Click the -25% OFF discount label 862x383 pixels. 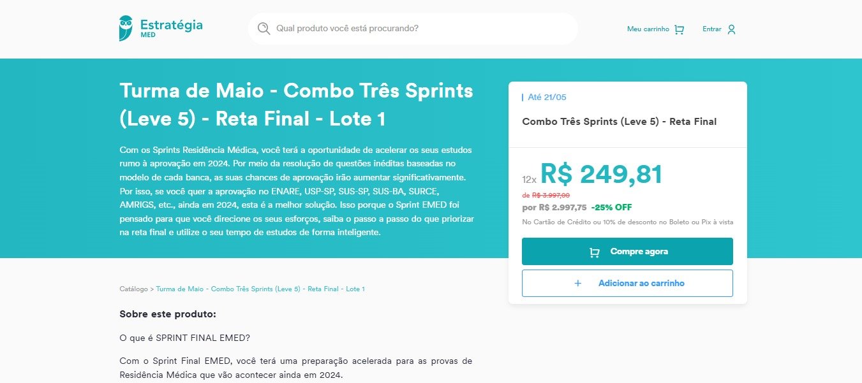point(611,207)
